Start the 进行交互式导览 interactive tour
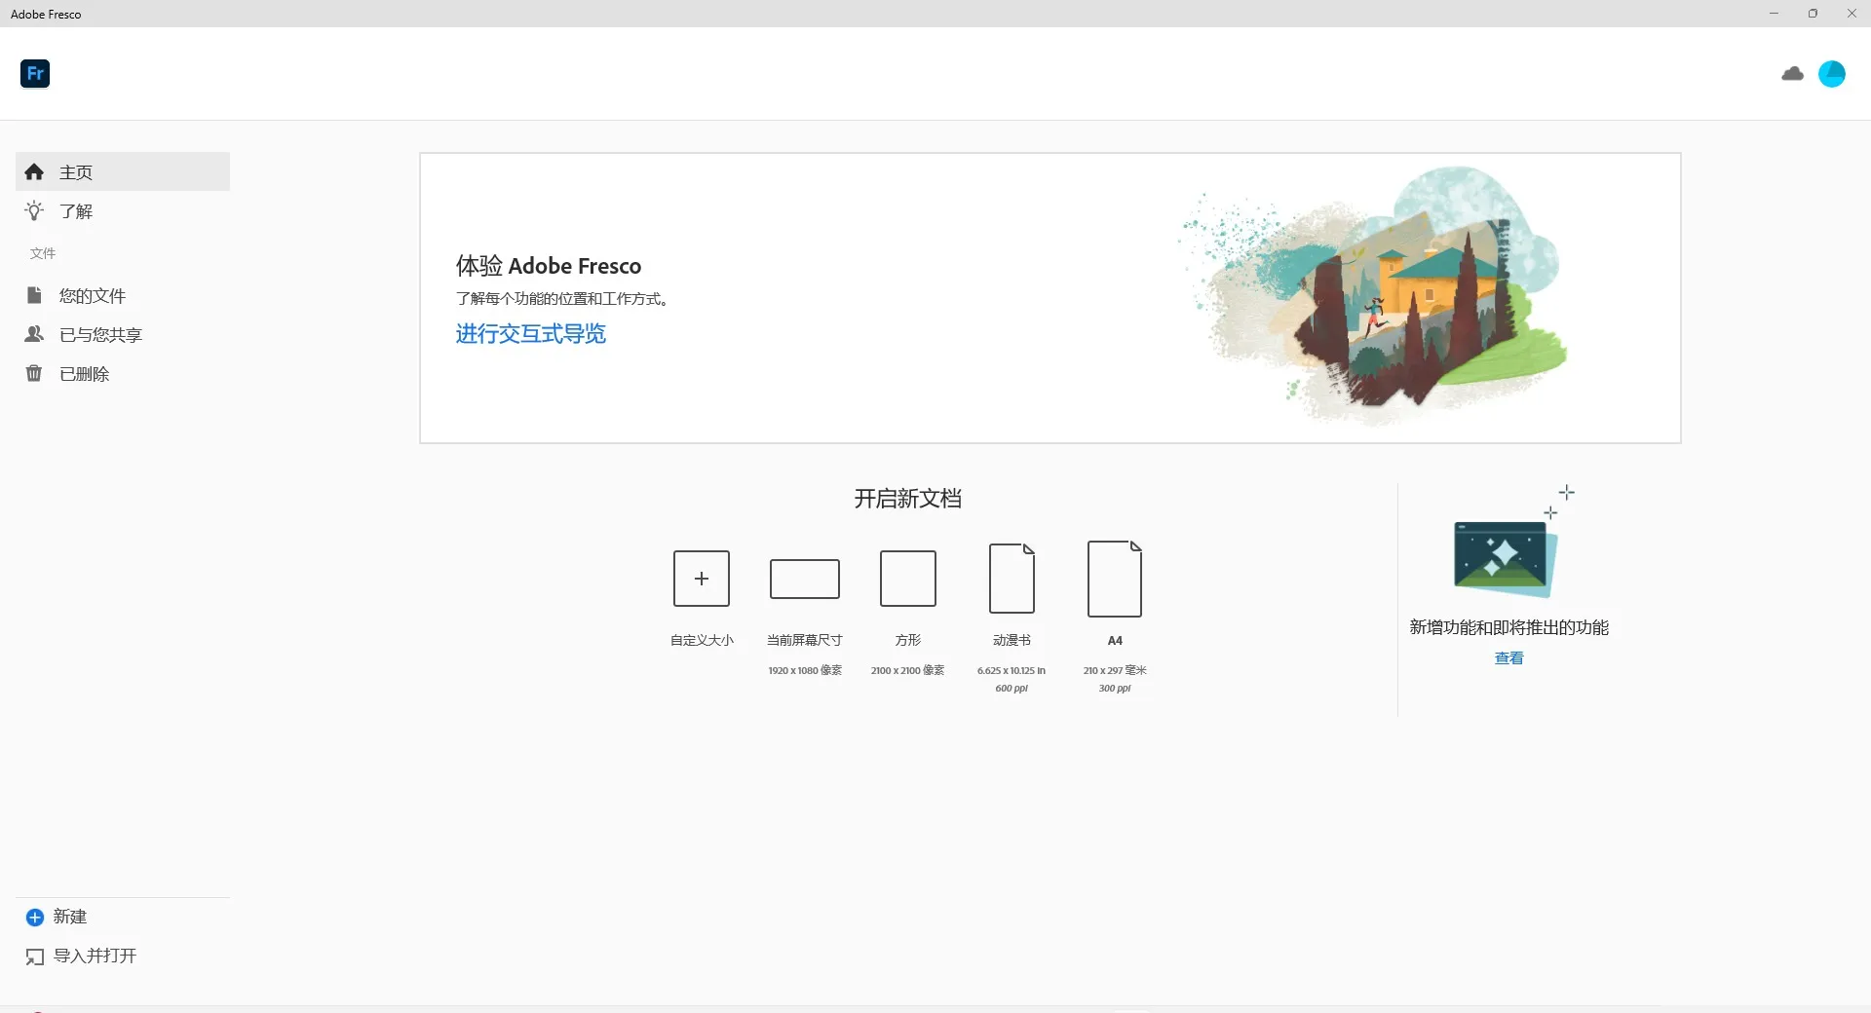This screenshot has width=1871, height=1013. pyautogui.click(x=530, y=334)
